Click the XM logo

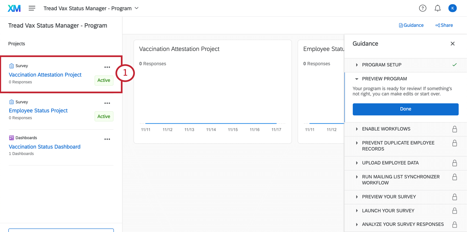[14, 8]
